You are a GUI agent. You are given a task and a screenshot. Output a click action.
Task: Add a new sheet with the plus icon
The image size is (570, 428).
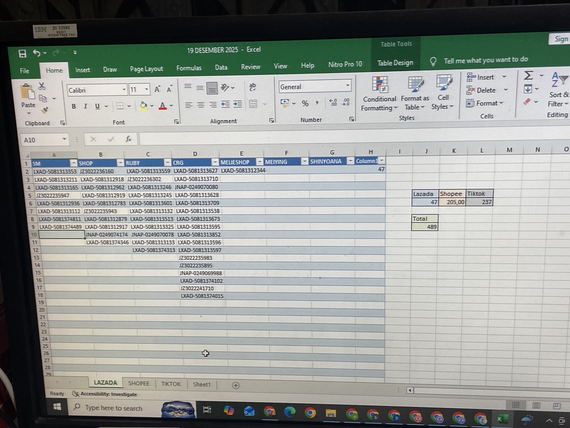pyautogui.click(x=236, y=385)
